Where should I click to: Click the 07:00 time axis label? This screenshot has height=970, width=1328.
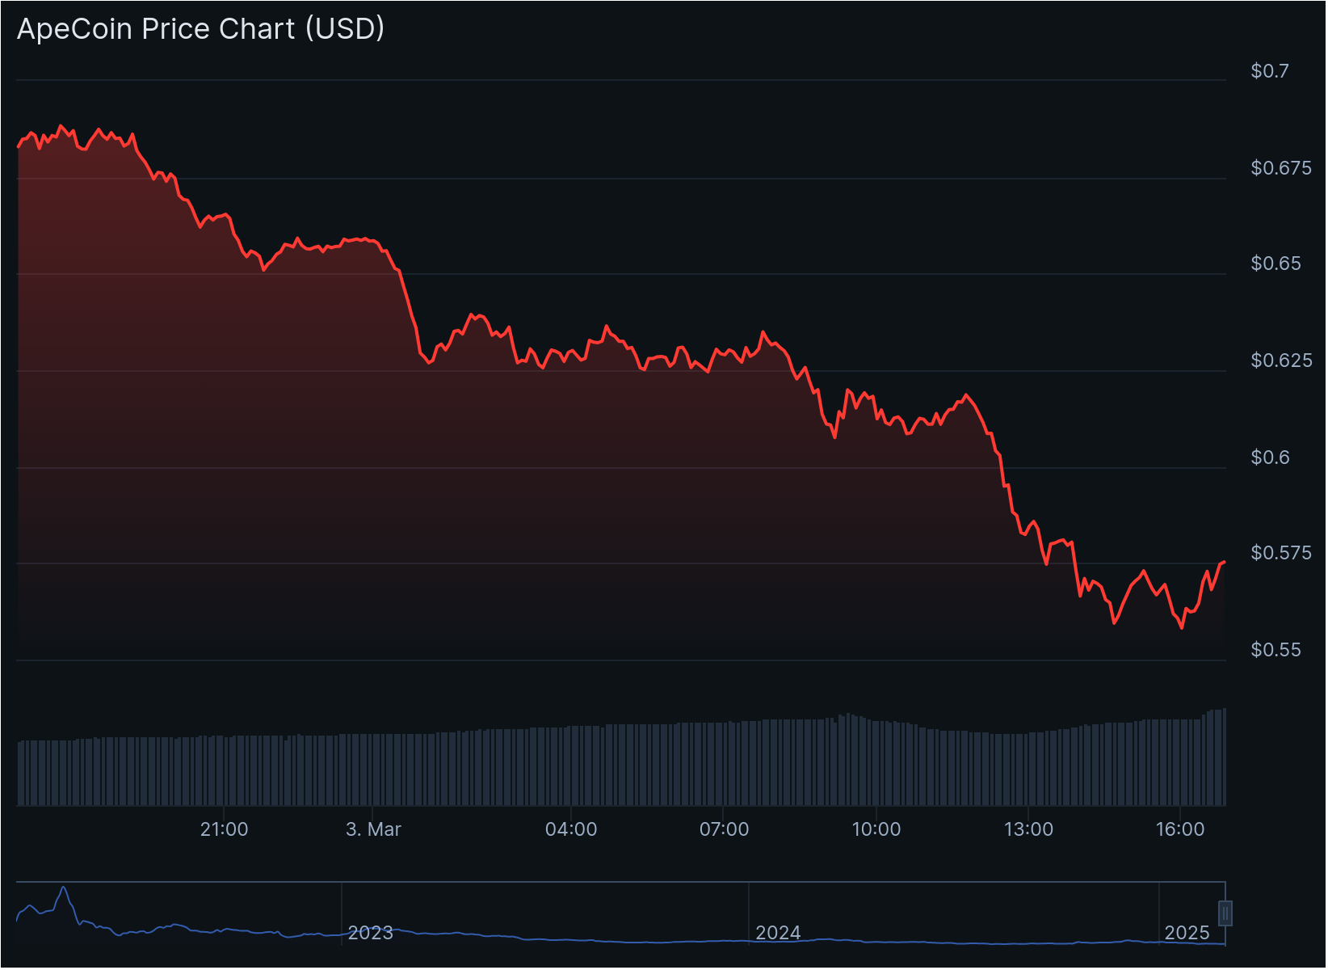(724, 829)
